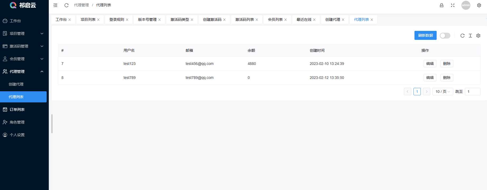Click the lock screen icon
Viewport: 487px width, 190px height.
(x=442, y=5)
